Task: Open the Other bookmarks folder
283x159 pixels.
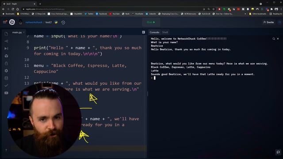Action: 257,14
